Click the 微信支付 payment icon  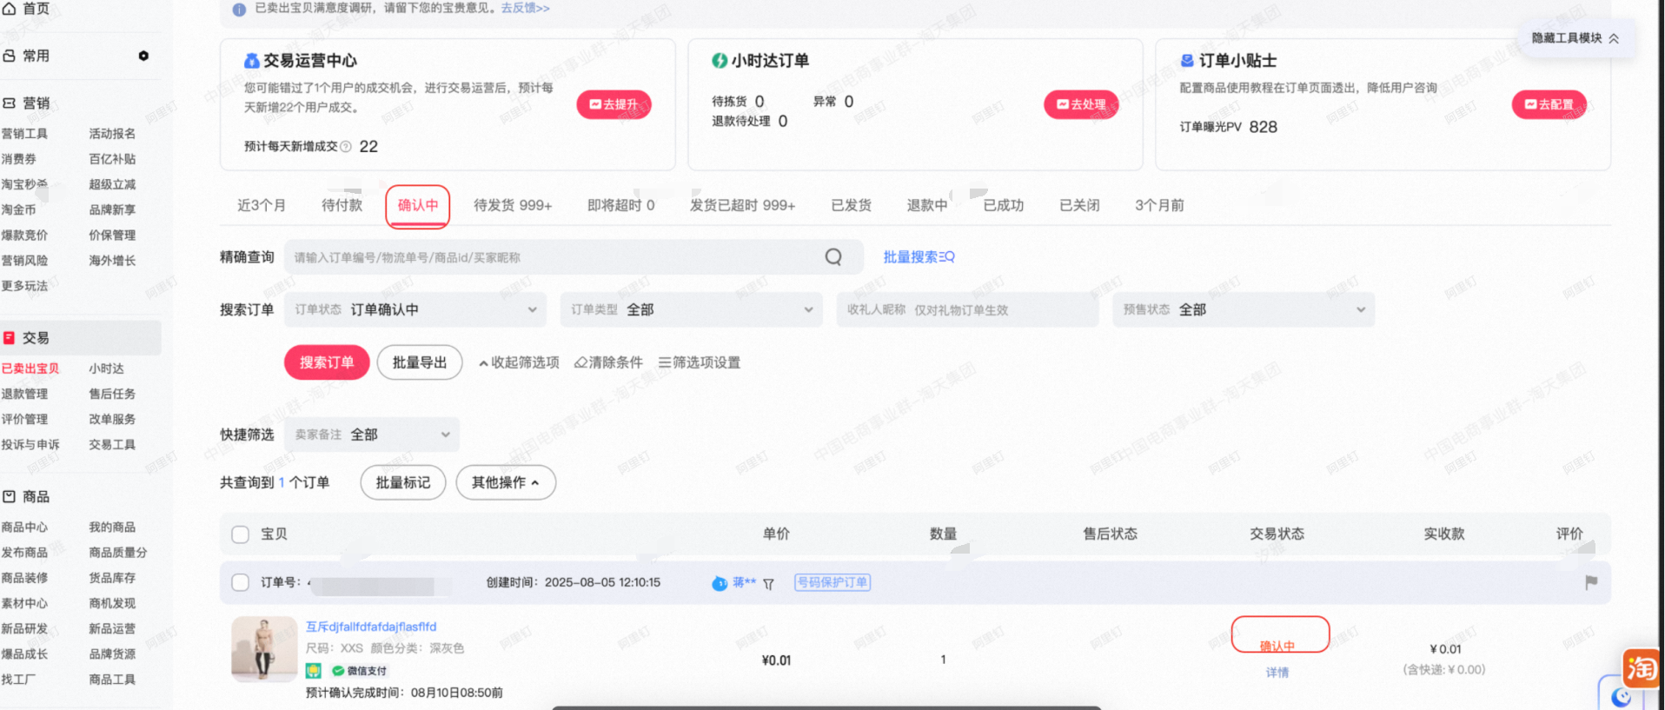coord(339,671)
